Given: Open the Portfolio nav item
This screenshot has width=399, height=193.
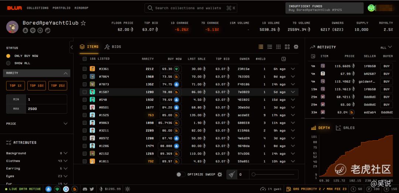Looking at the screenshot, I should [61, 8].
